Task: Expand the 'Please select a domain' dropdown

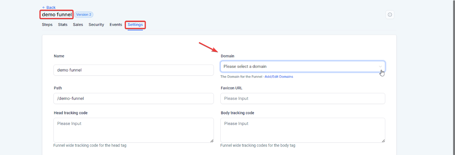Action: (x=303, y=67)
